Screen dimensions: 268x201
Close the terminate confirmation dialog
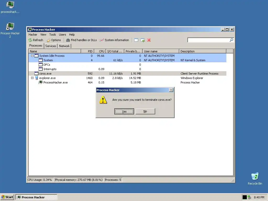(171, 90)
